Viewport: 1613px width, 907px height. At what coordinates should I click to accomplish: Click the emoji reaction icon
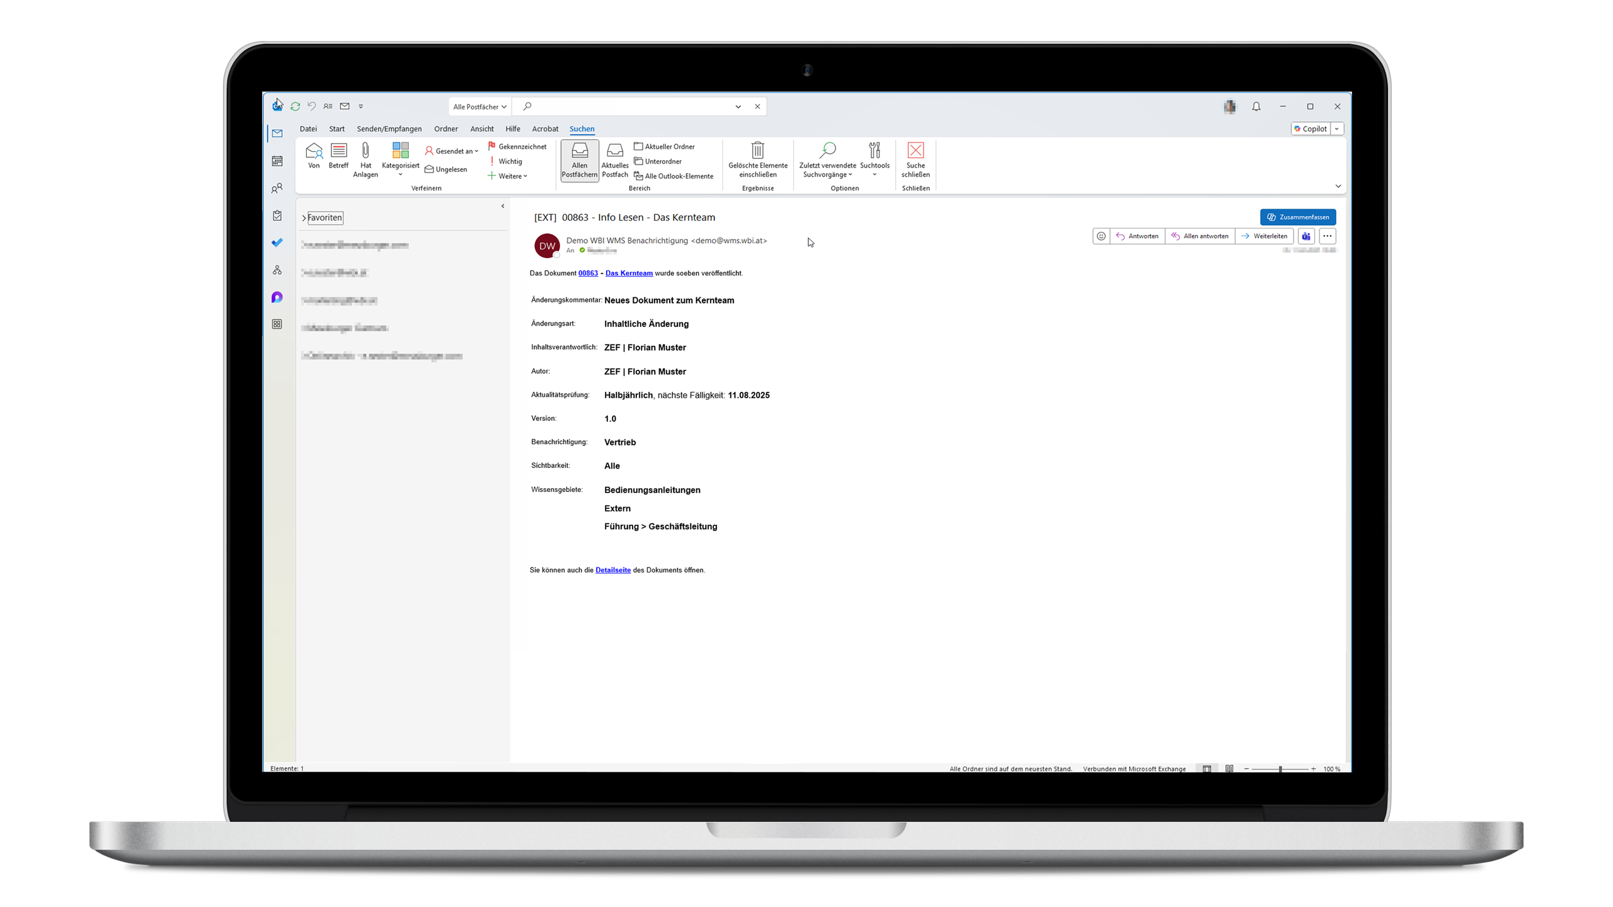[1101, 236]
